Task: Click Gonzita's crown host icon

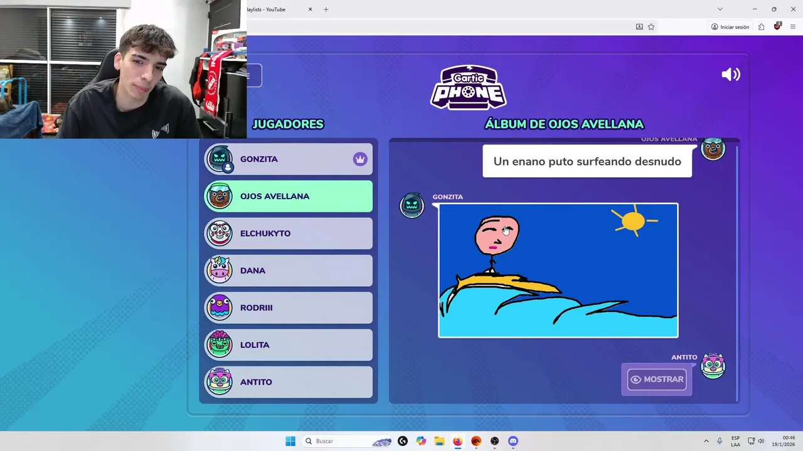Action: pyautogui.click(x=360, y=159)
